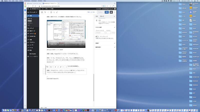Open the block navigation list view icon
200x112 pixels.
54,12
